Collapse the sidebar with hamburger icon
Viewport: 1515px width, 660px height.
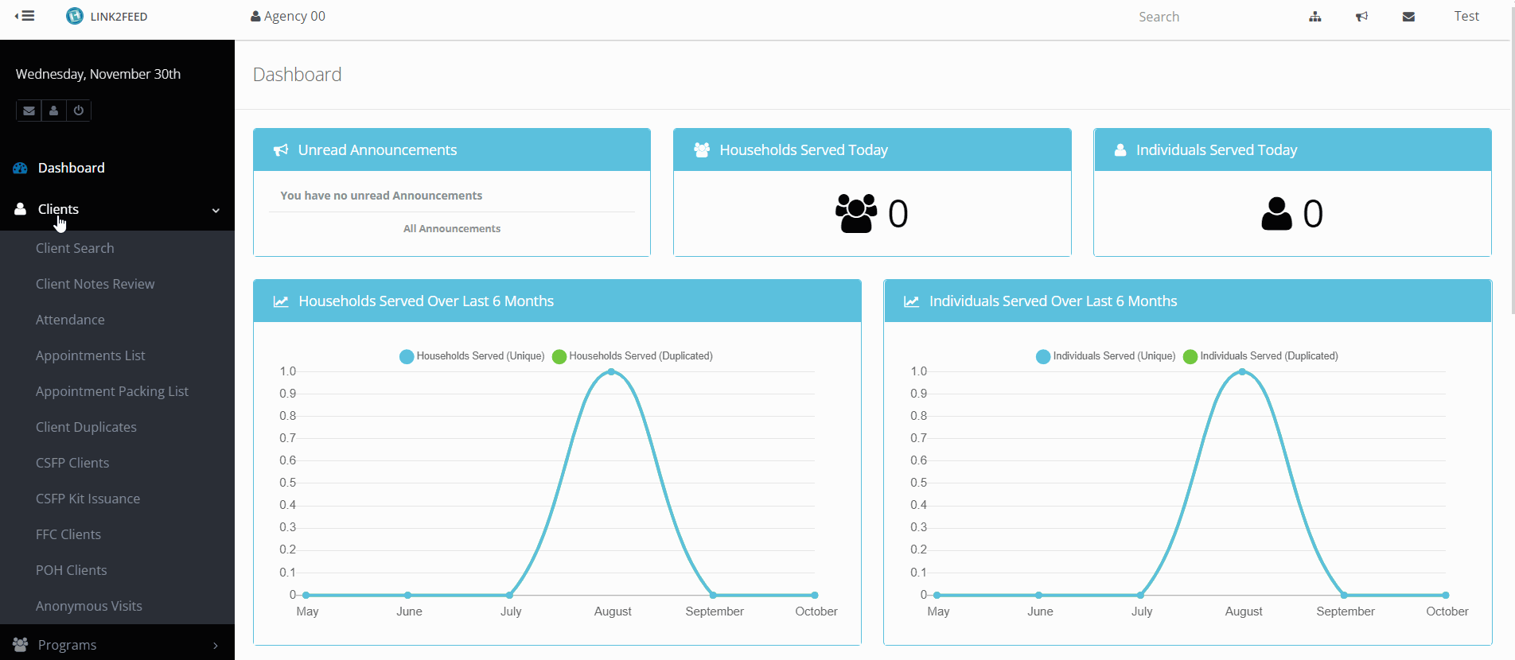[25, 16]
